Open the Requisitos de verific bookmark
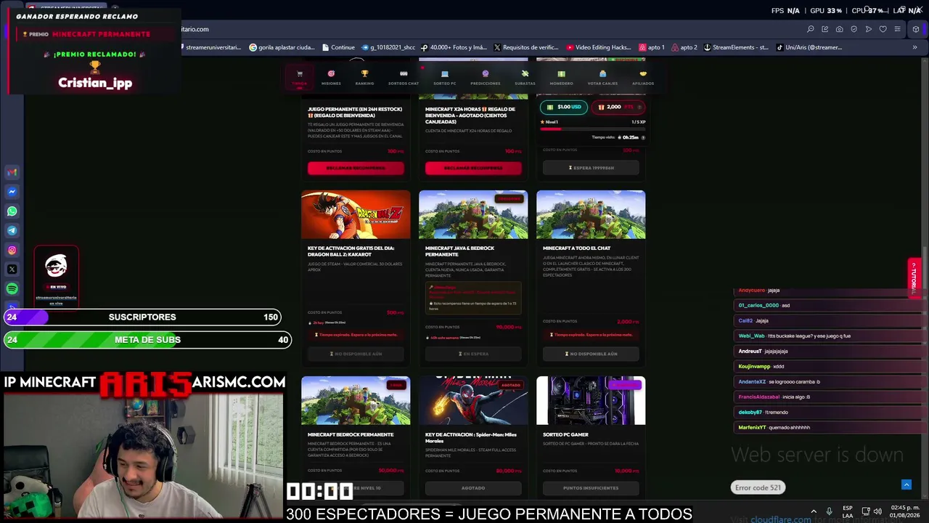Image resolution: width=929 pixels, height=523 pixels. point(526,47)
